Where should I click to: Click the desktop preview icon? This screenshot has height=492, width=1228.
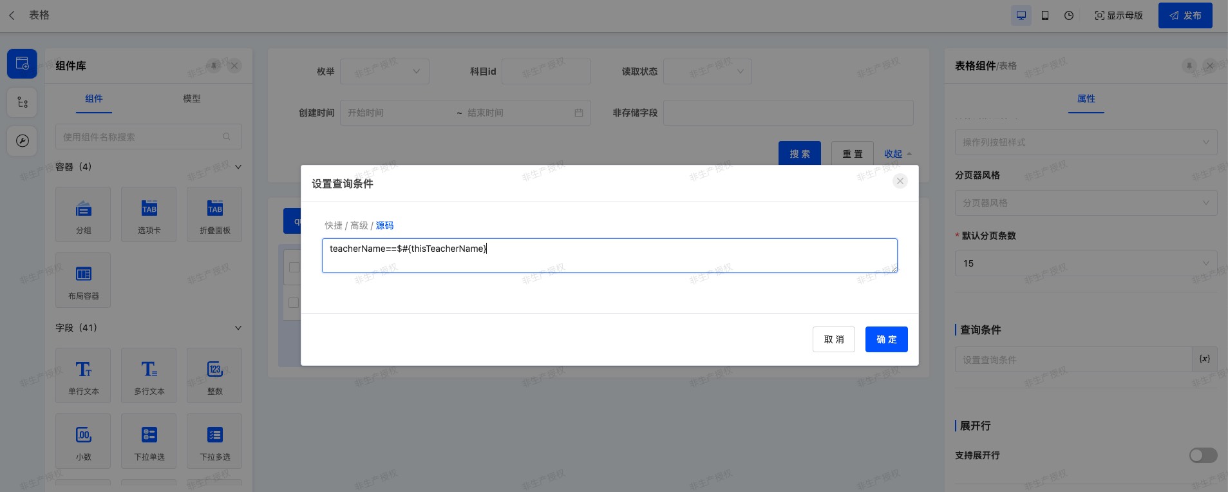point(1021,15)
